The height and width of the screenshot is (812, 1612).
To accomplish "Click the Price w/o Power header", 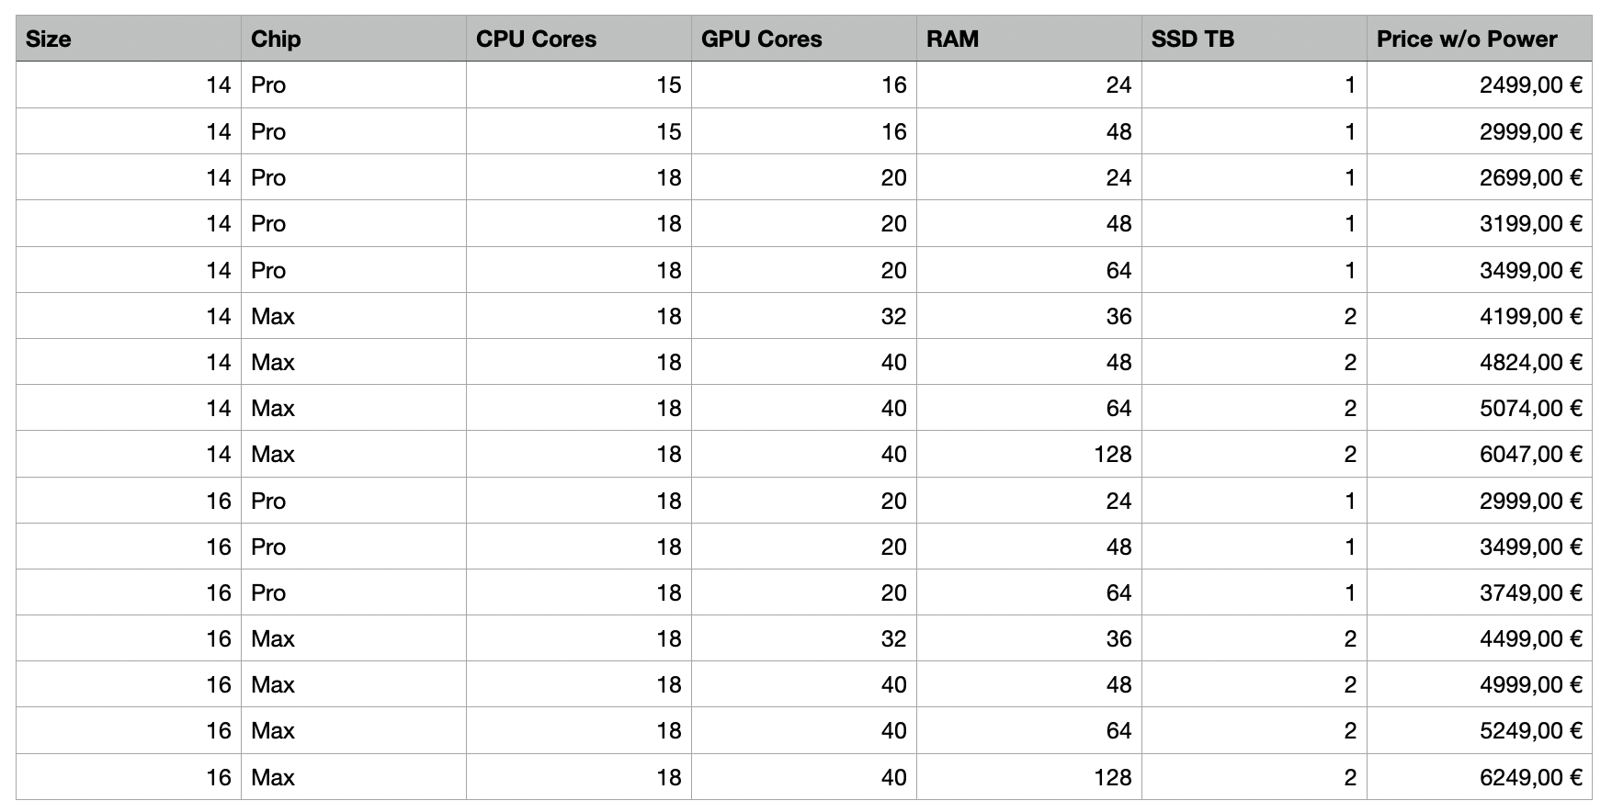I will (1478, 39).
